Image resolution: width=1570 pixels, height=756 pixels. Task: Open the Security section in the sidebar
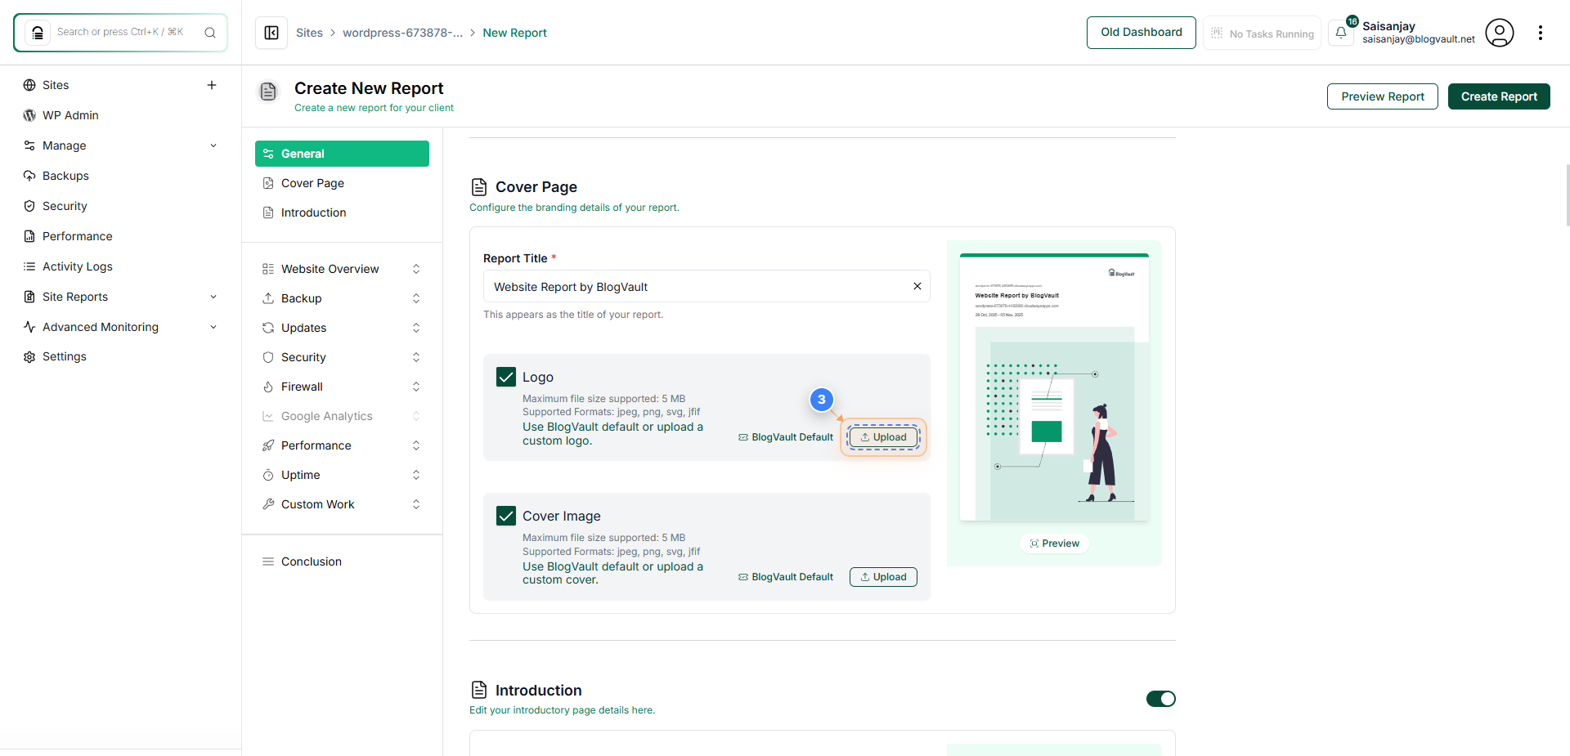pos(64,206)
